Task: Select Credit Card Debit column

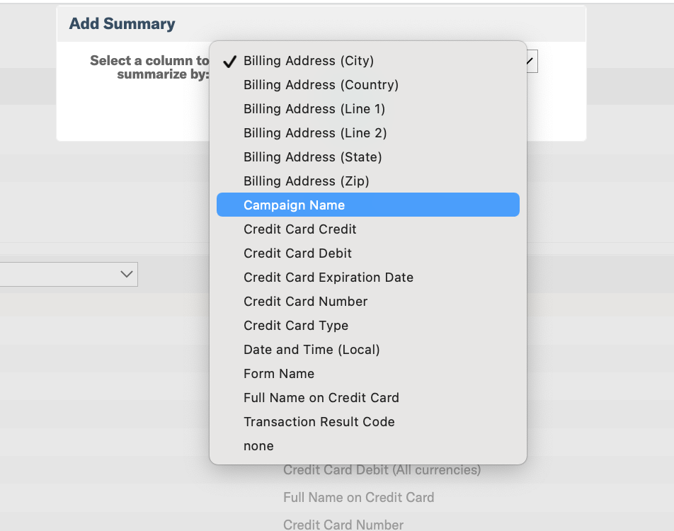Action: (x=368, y=253)
